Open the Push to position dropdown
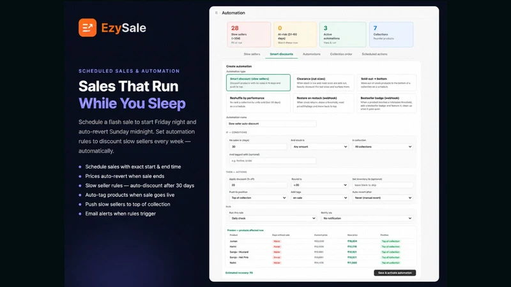 pos(258,198)
